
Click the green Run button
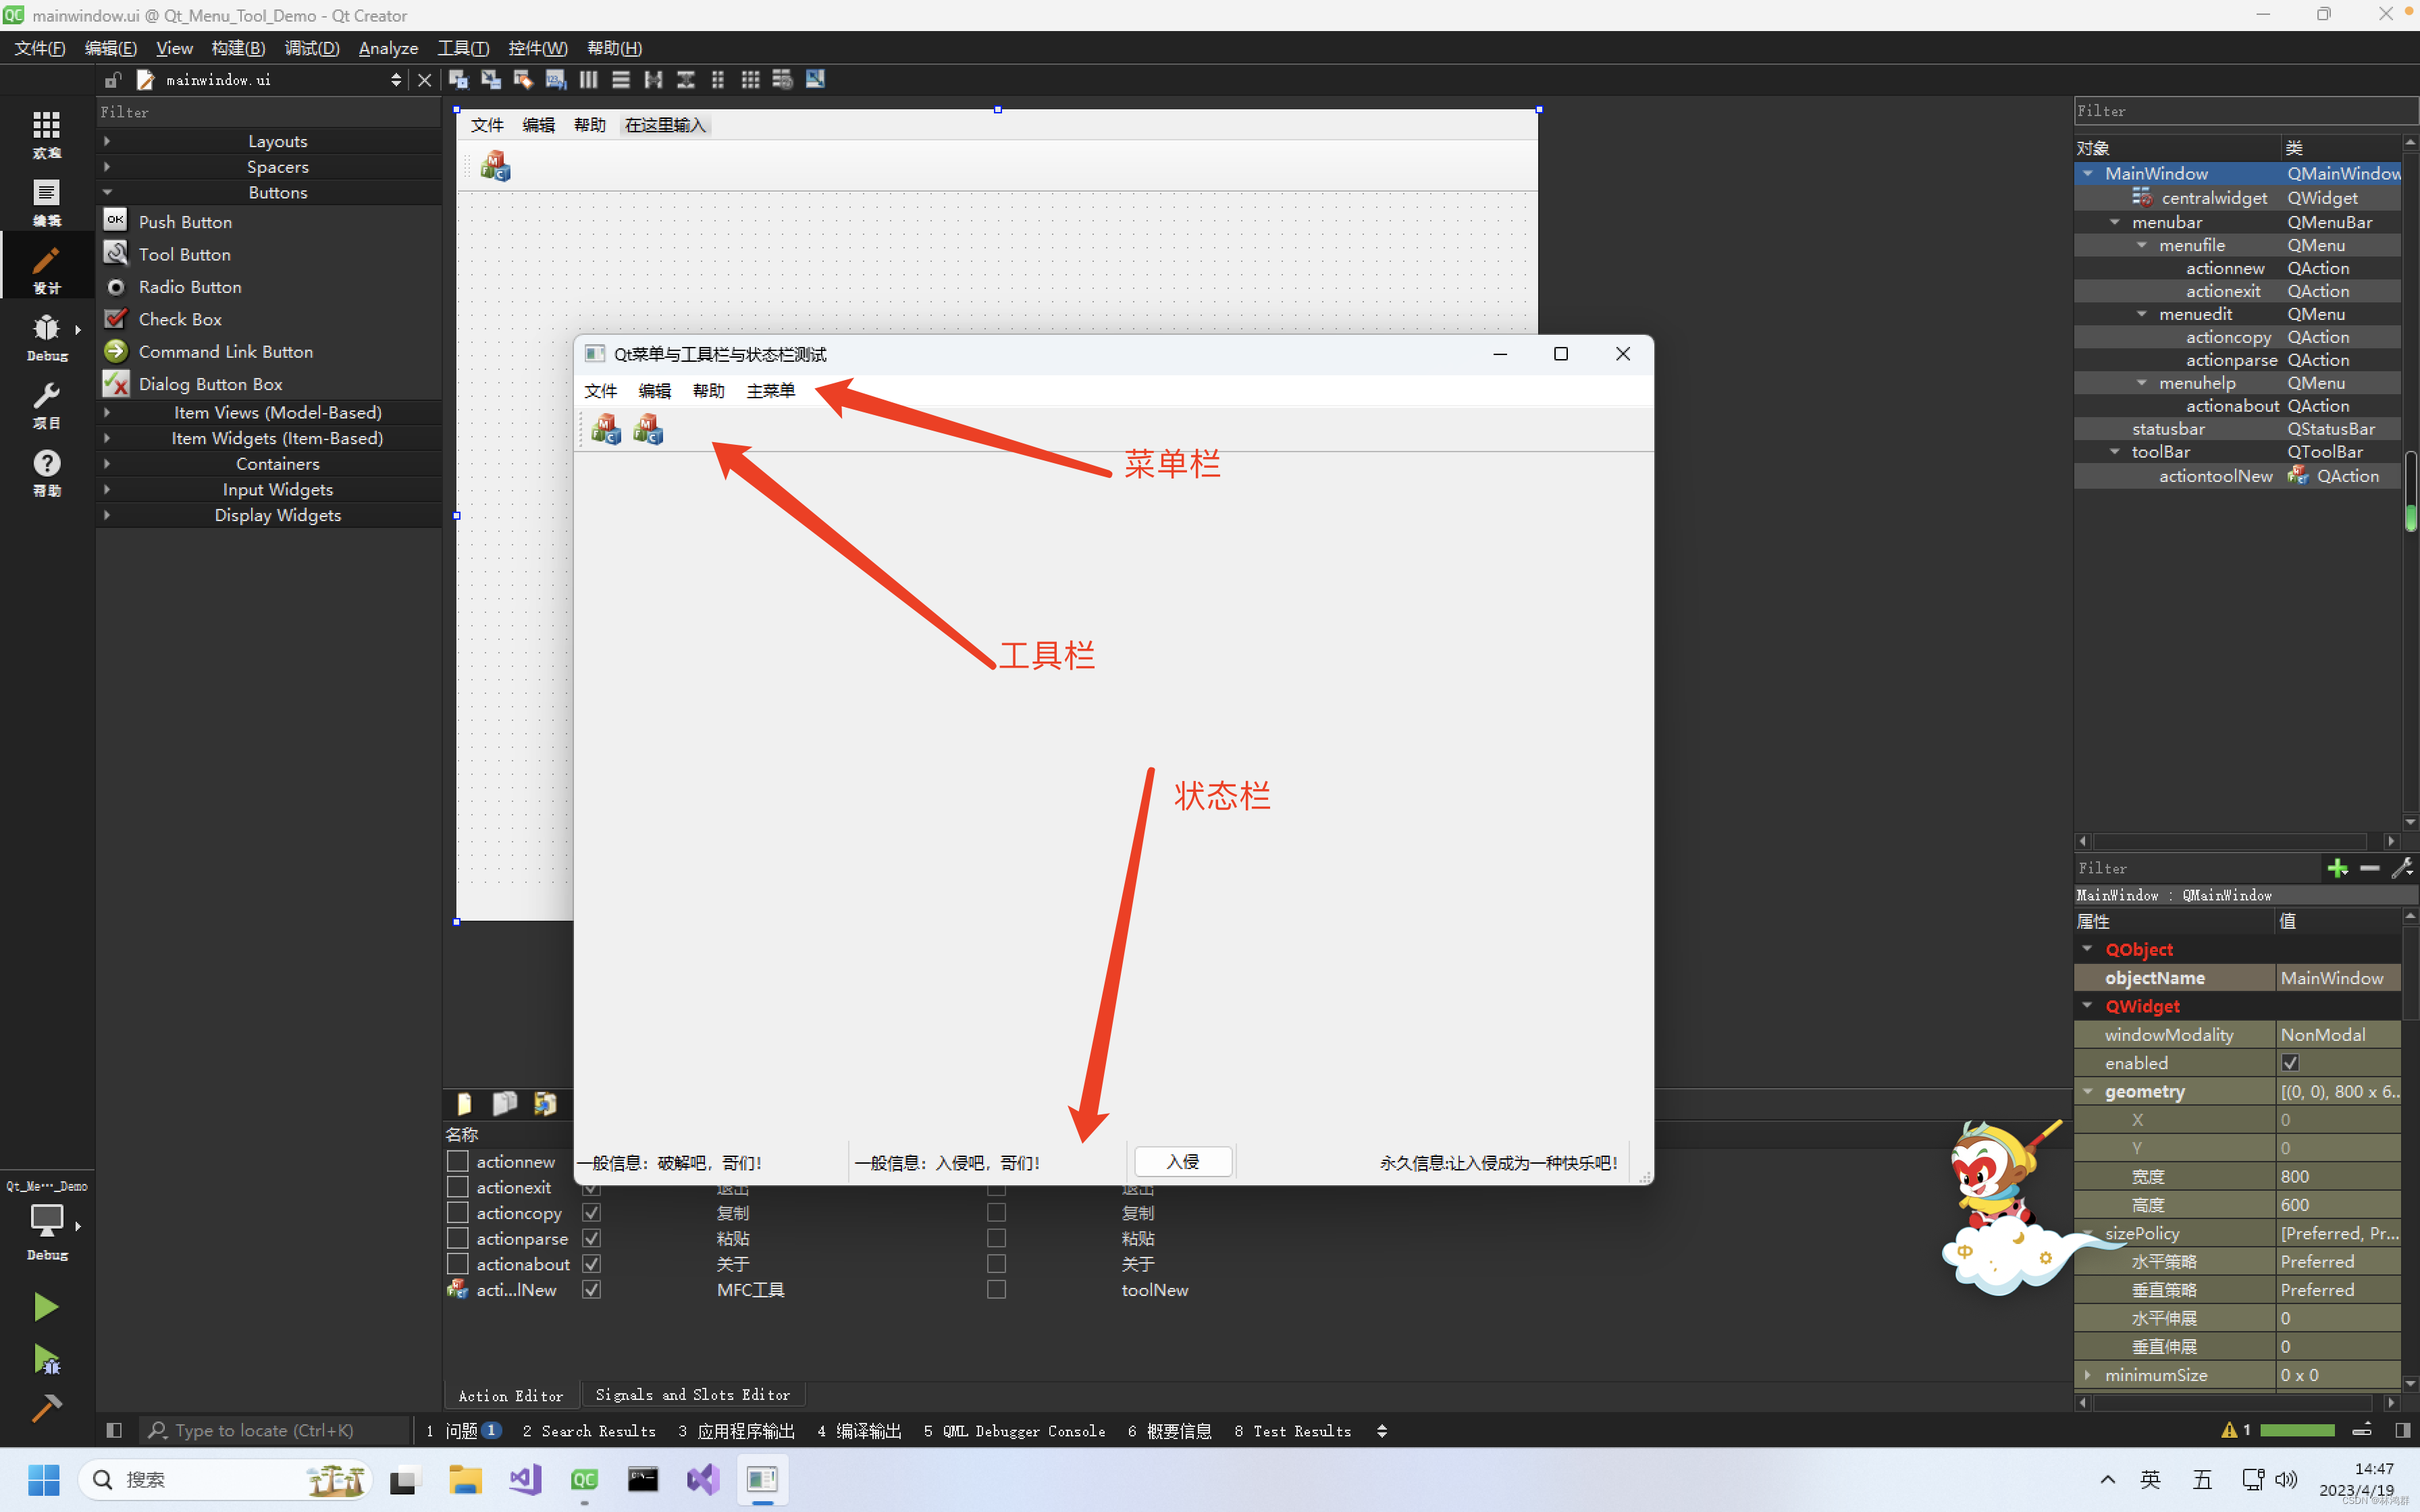[46, 1306]
